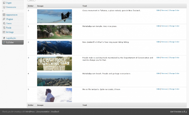Click the bearded man profile thumbnail
This screenshot has width=189, height=115.
(x=54, y=95)
